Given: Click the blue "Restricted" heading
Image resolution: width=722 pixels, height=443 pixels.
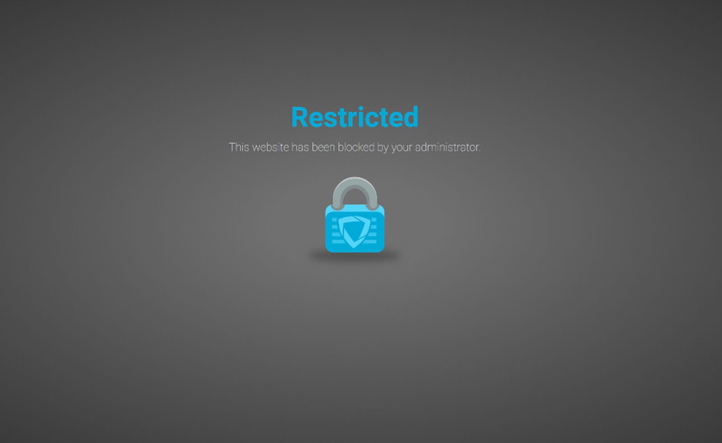Looking at the screenshot, I should 355,117.
